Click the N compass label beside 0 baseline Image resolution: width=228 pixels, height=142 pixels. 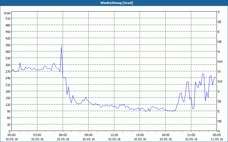click(x=219, y=131)
